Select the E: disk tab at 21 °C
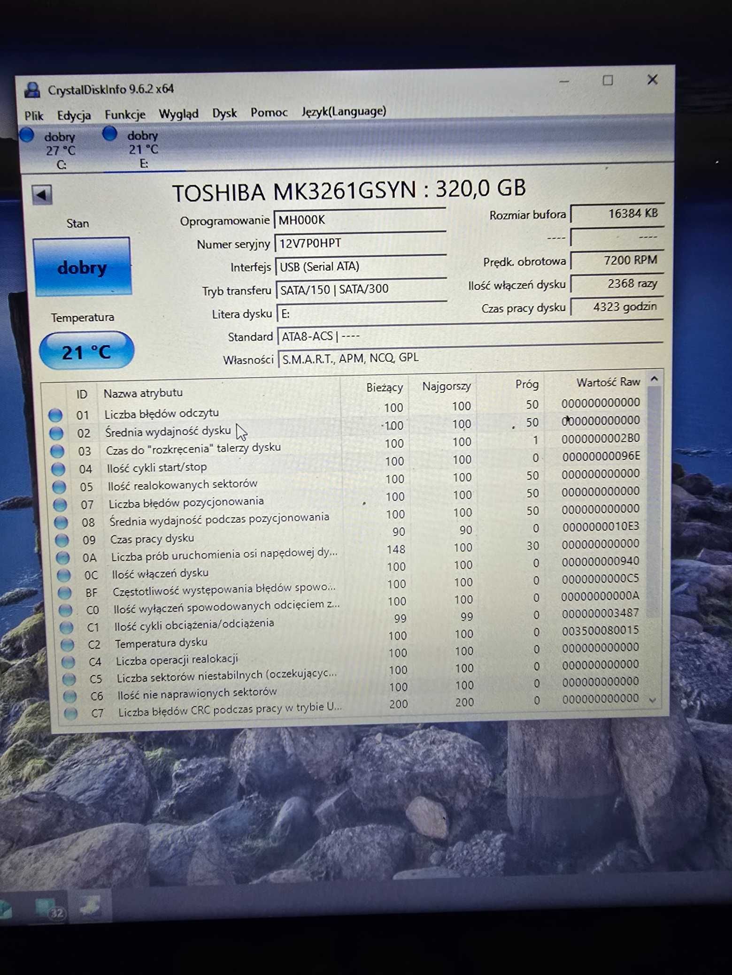Image resolution: width=732 pixels, height=975 pixels. pyautogui.click(x=143, y=149)
